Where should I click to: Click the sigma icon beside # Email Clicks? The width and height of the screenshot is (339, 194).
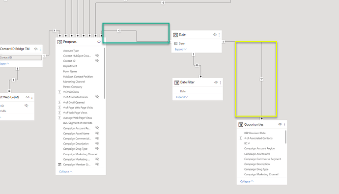point(59,92)
